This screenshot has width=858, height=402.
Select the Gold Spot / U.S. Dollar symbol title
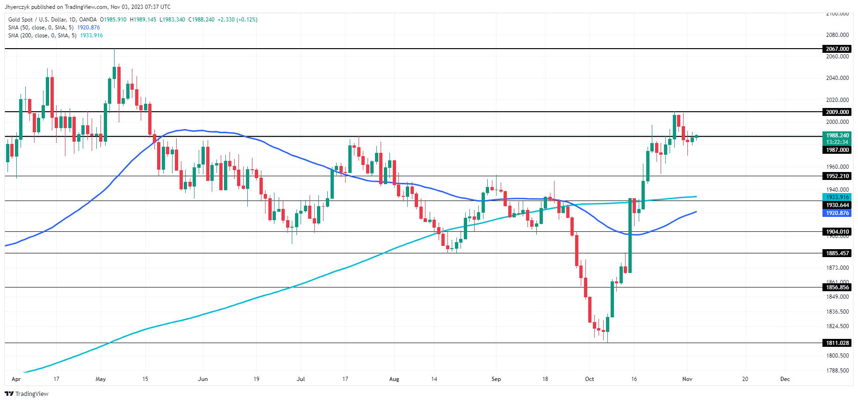[52, 20]
